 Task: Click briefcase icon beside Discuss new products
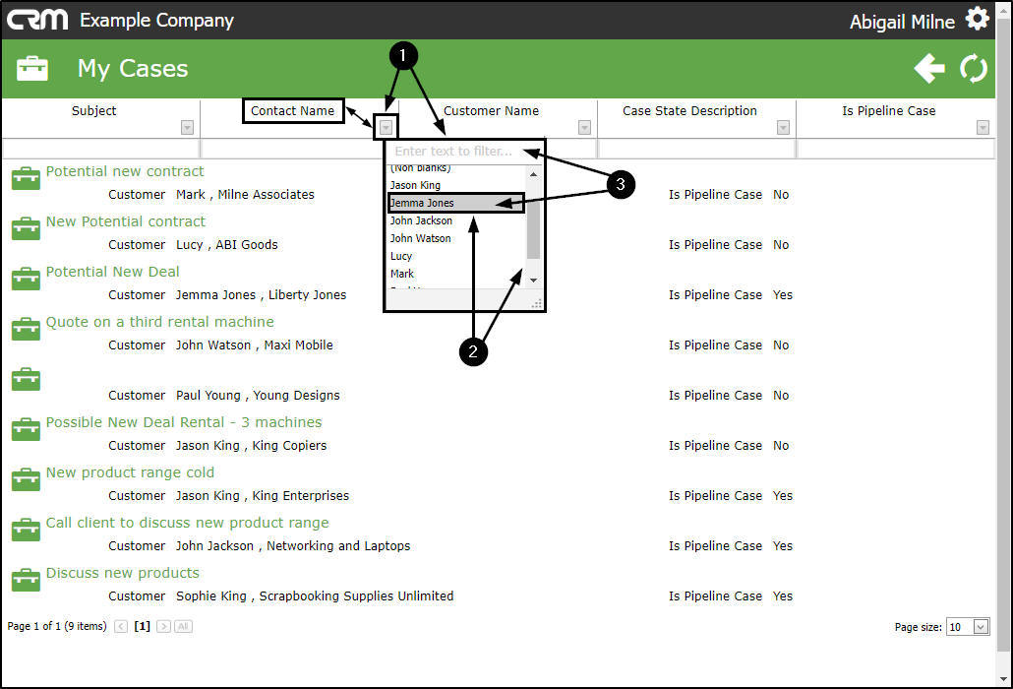tap(26, 580)
